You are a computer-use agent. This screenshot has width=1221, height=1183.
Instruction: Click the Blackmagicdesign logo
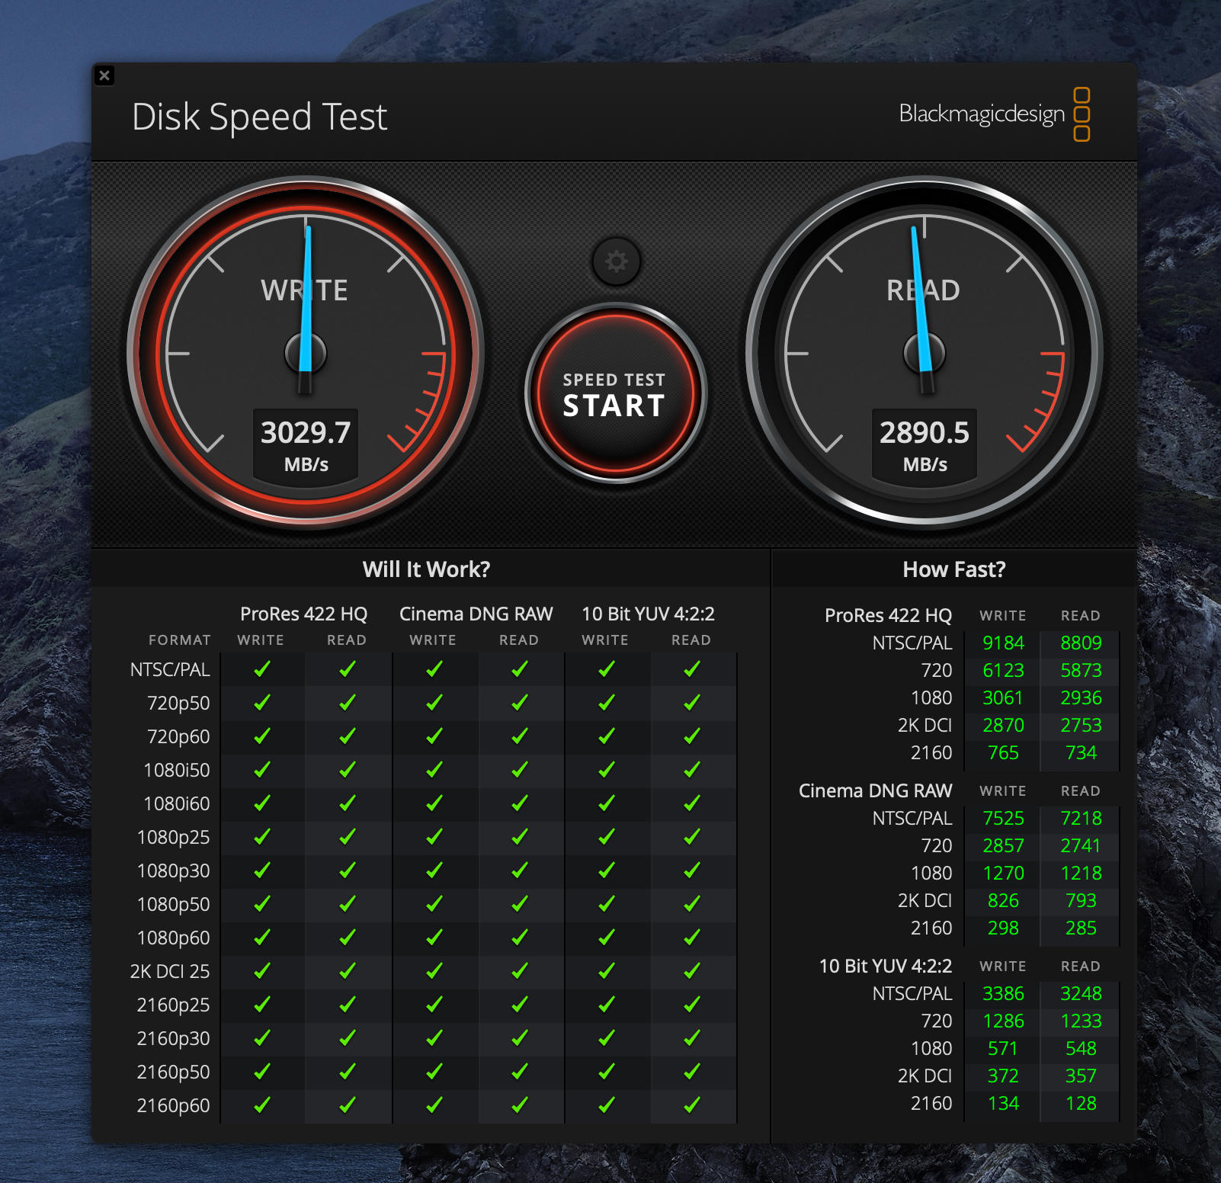pyautogui.click(x=994, y=114)
